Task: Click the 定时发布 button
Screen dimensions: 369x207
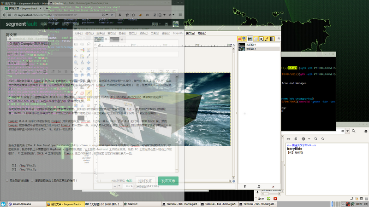Action: (145, 181)
